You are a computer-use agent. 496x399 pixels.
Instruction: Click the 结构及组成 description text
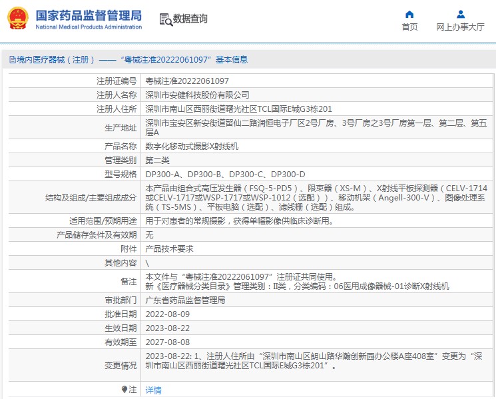click(316, 197)
